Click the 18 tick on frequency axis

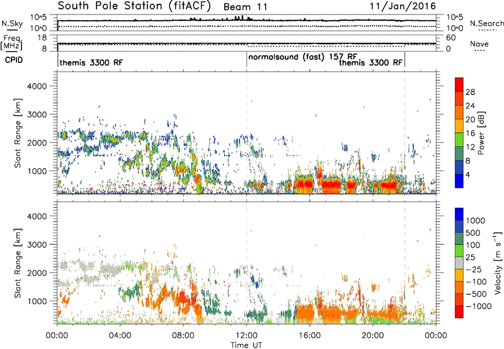pos(42,38)
